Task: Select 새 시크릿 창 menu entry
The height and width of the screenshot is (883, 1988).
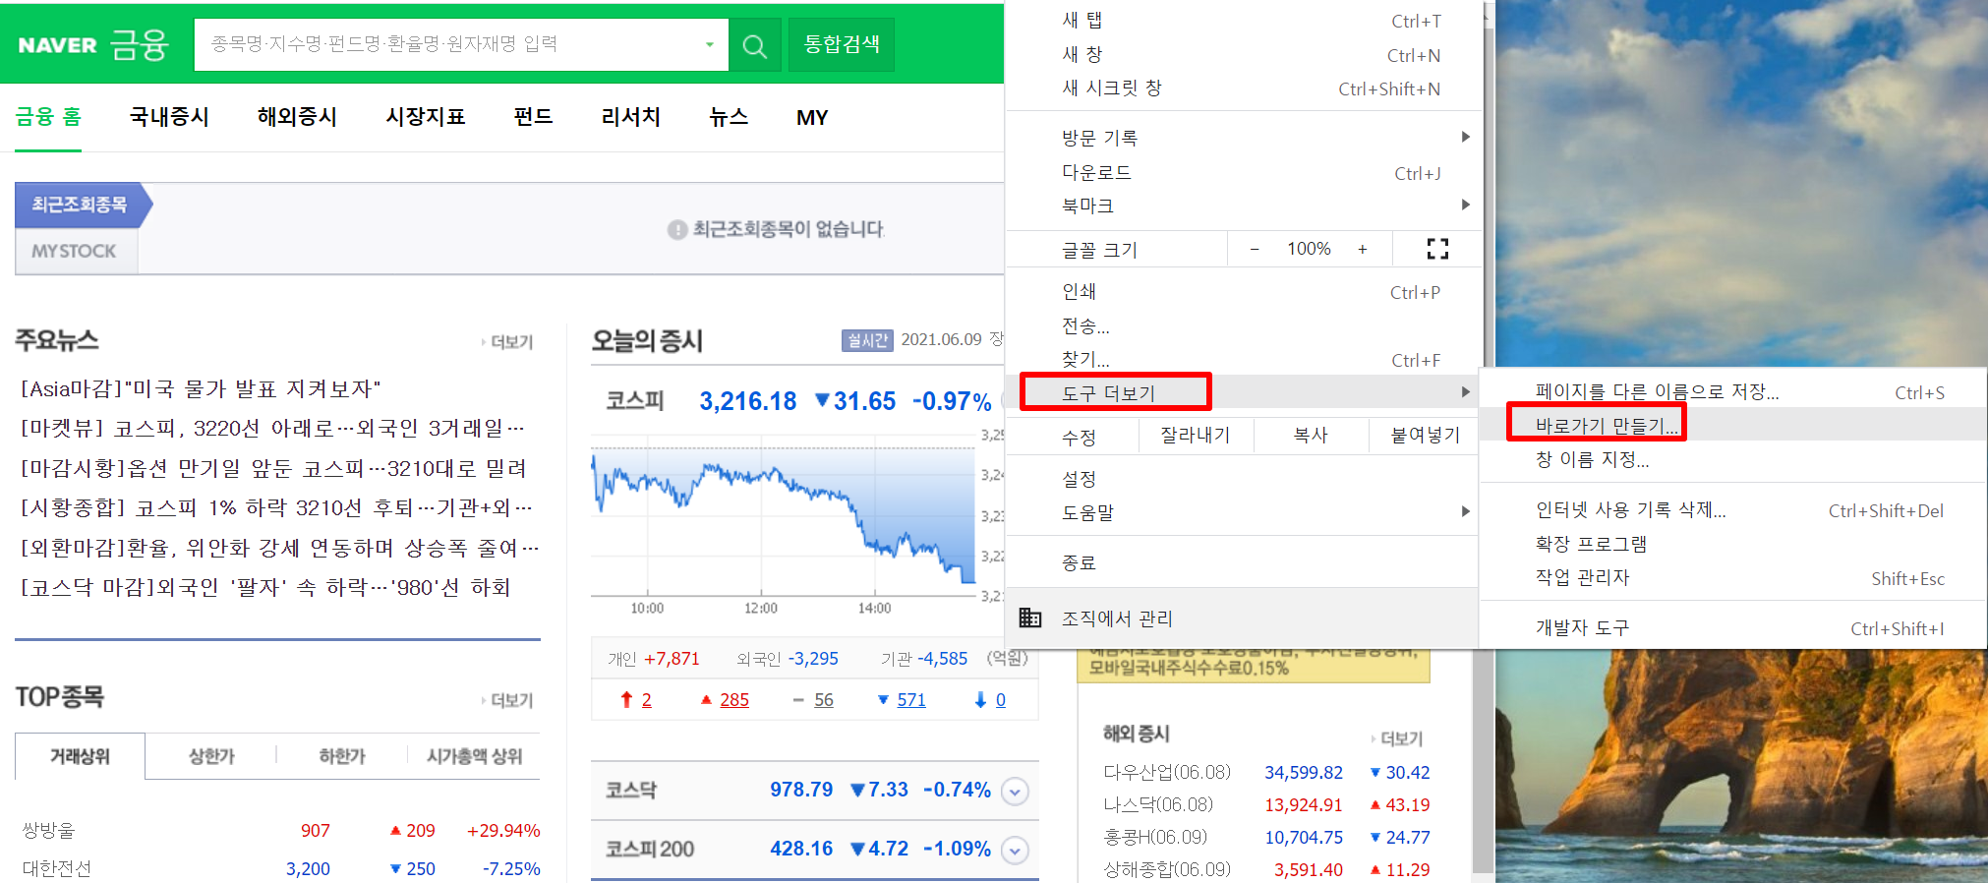Action: tap(1243, 88)
